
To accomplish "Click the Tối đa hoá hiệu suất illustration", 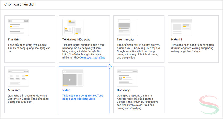I will click(x=73, y=27).
